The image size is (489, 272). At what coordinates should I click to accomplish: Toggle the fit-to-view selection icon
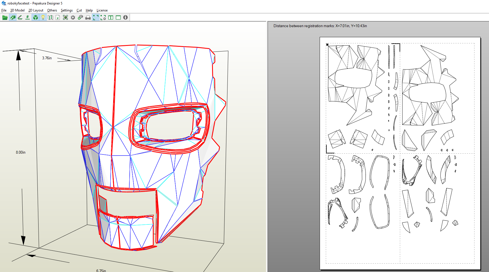click(96, 17)
